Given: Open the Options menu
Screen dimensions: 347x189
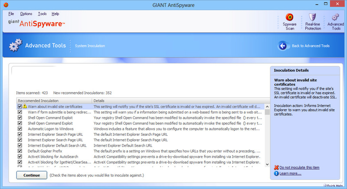Looking at the screenshot, I should [x=26, y=14].
